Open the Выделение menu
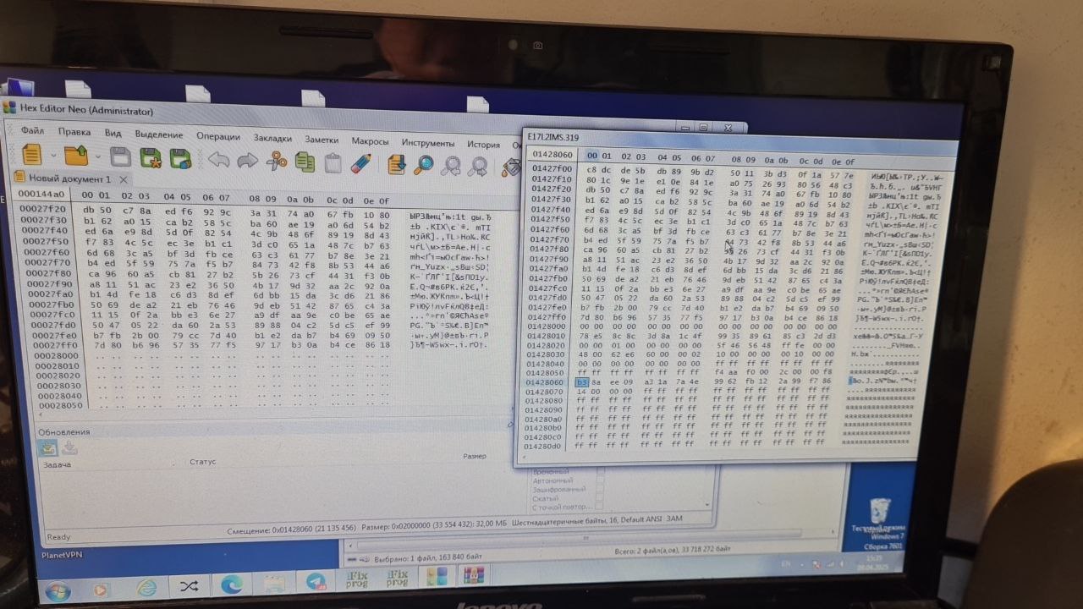 tap(159, 134)
